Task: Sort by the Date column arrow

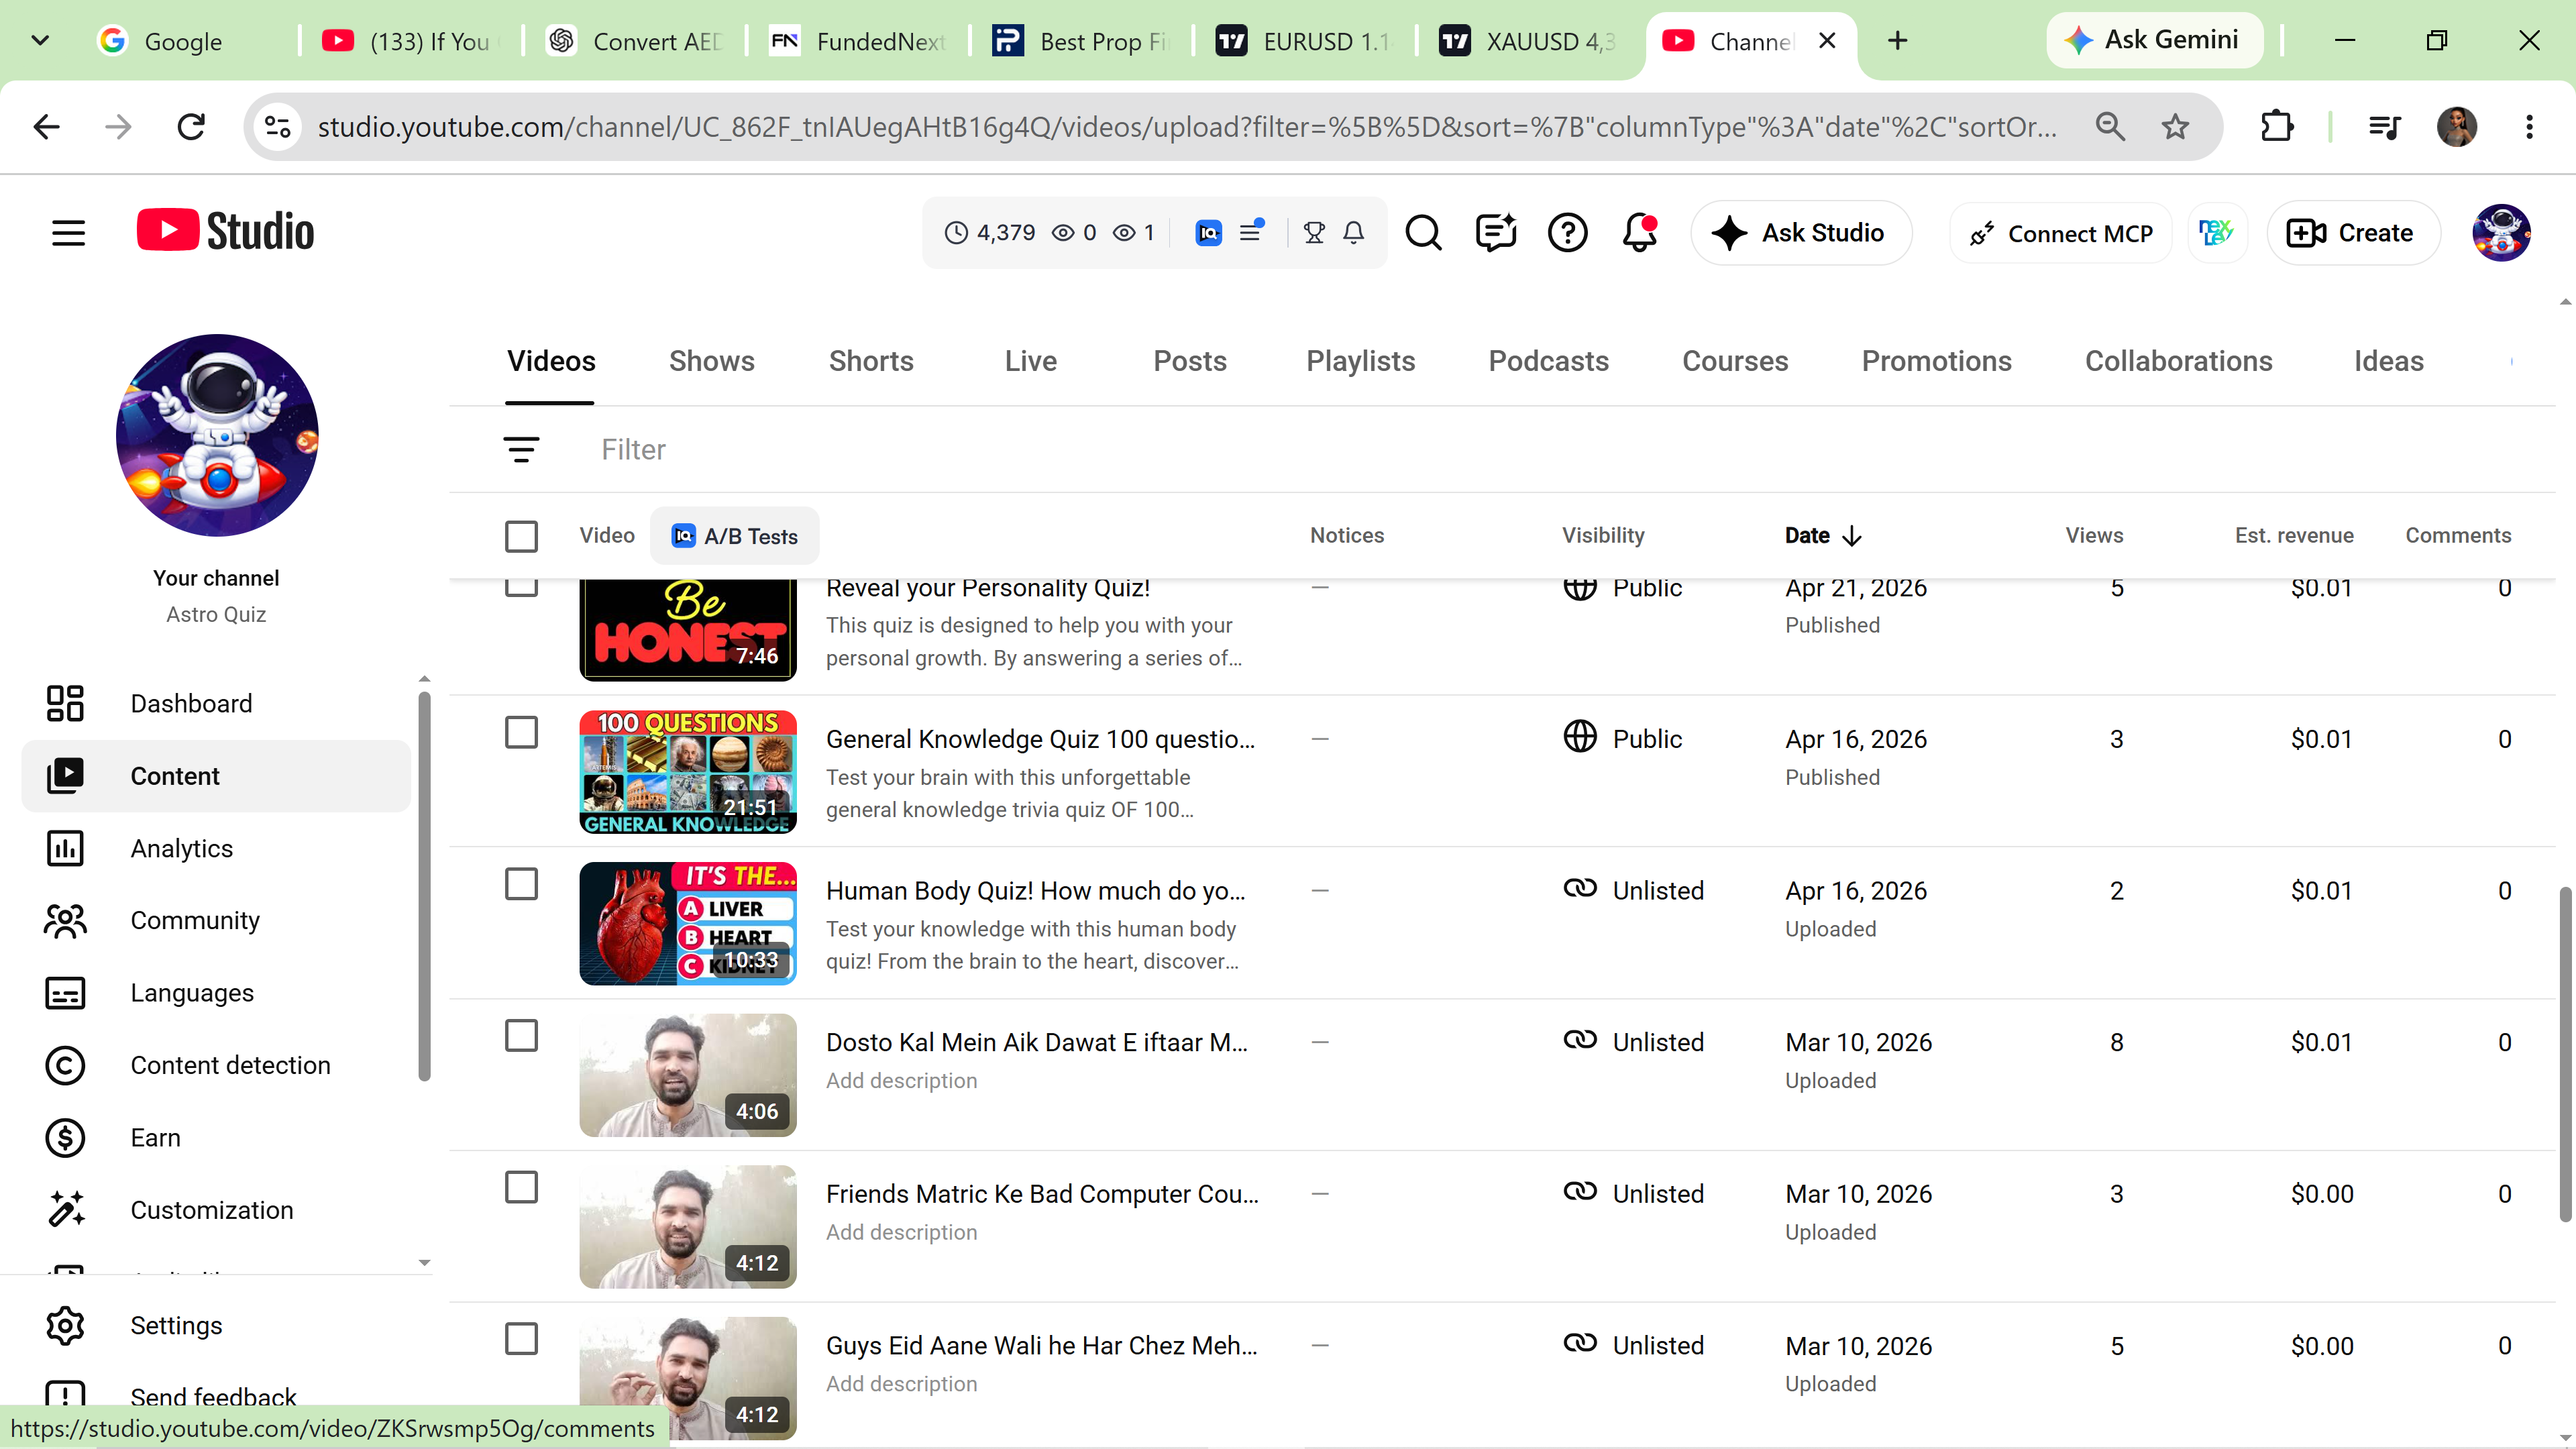Action: tap(1852, 536)
